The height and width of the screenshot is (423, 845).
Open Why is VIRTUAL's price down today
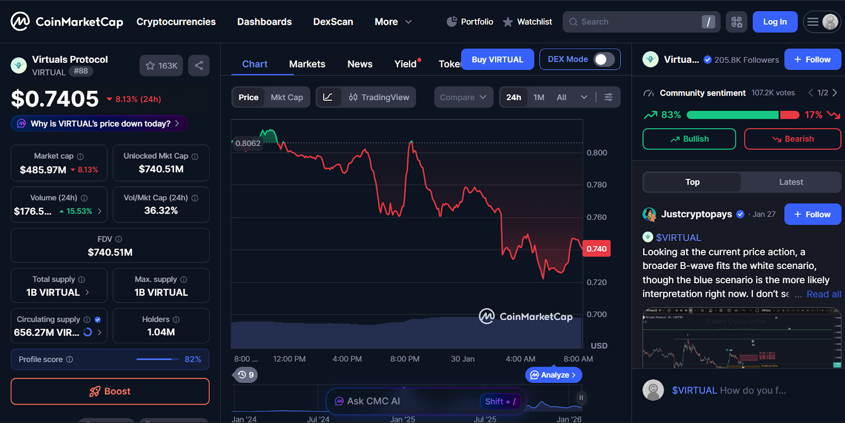99,123
